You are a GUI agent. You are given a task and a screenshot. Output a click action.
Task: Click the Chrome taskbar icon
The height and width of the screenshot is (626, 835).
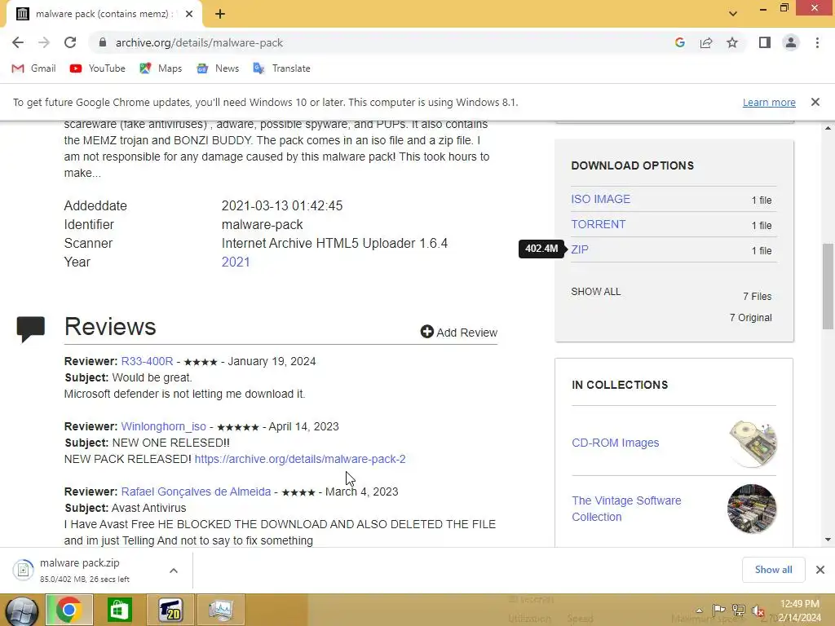(68, 610)
